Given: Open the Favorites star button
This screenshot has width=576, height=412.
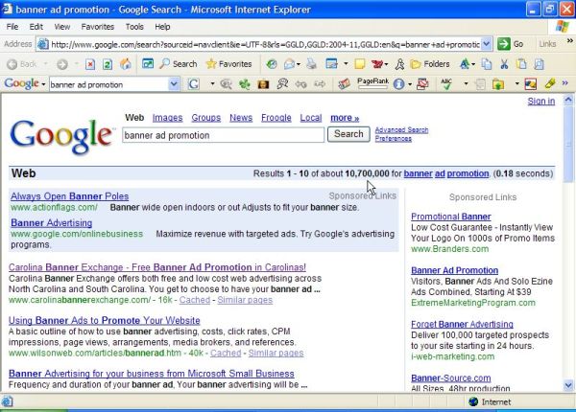Looking at the screenshot, I should [x=228, y=64].
